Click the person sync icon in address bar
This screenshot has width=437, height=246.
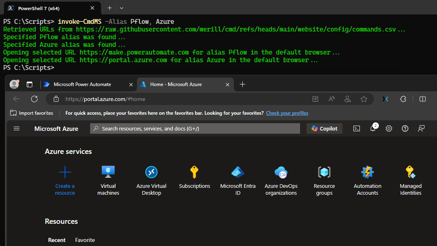coord(347,99)
